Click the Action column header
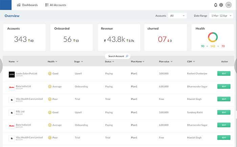Image resolution: width=237 pixels, height=147 pixels. click(224, 62)
